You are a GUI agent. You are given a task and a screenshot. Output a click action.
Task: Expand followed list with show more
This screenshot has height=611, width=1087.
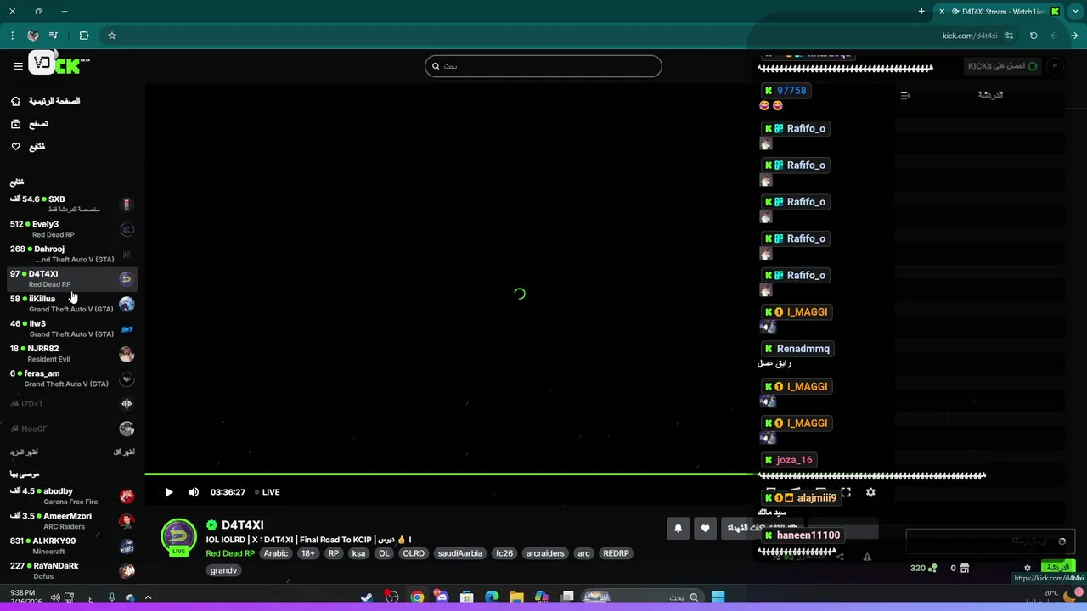pyautogui.click(x=24, y=452)
